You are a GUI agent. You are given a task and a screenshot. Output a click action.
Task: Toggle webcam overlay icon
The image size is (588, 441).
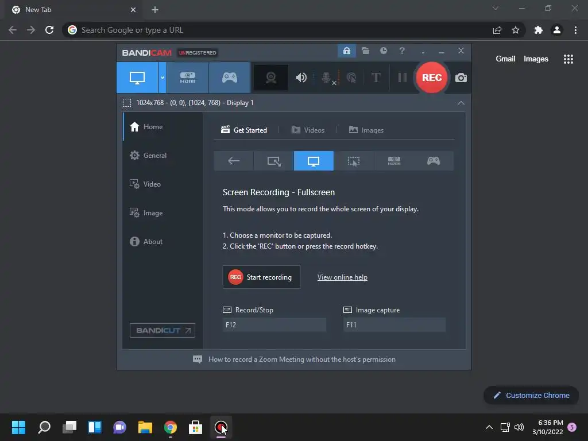point(271,78)
